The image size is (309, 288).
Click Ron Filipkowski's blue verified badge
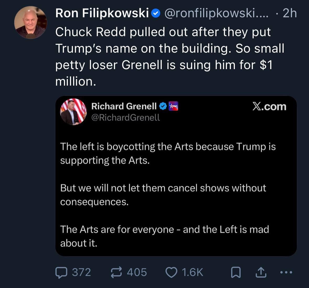(x=156, y=13)
